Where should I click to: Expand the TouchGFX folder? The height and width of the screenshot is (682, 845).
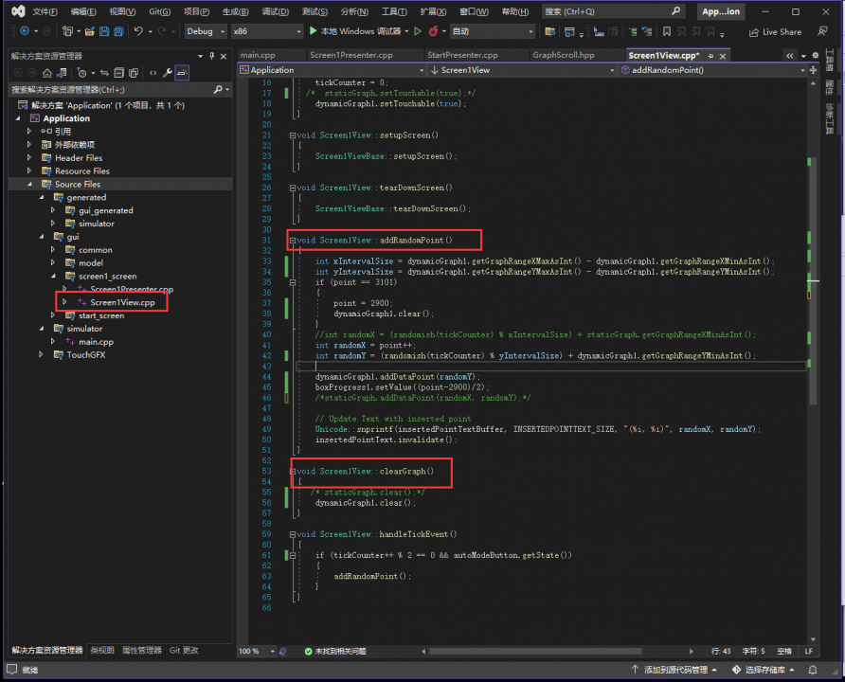(41, 354)
